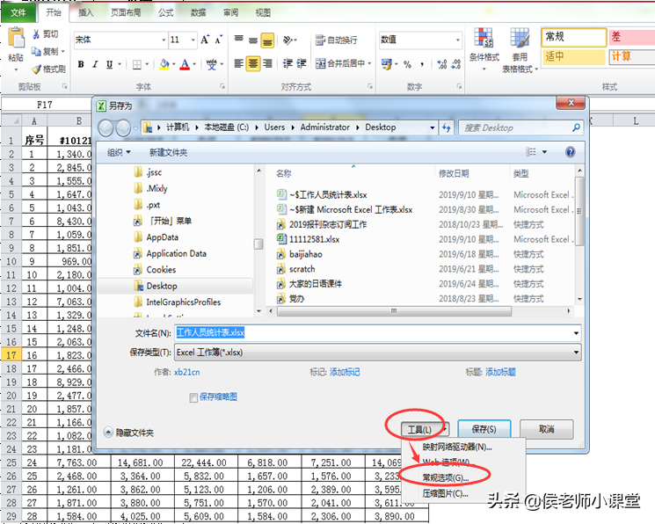
Task: Open the number format 数值 dropdown
Action: pos(458,40)
